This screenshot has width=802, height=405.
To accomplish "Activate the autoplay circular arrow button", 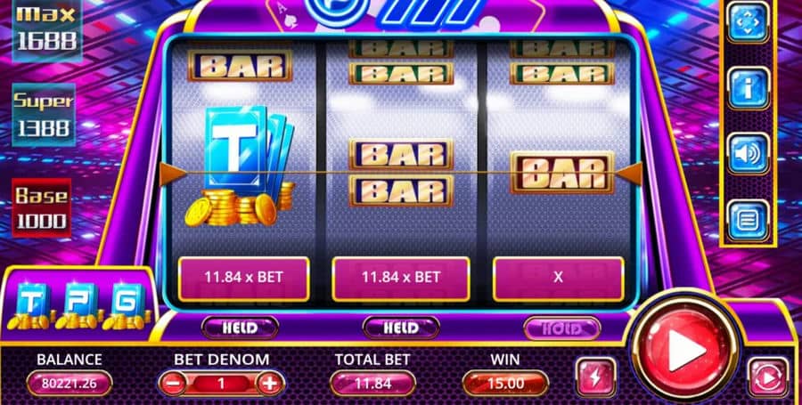I will tap(769, 378).
